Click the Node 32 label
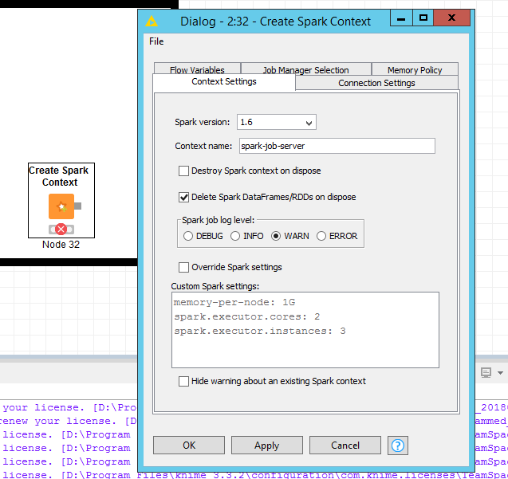 click(61, 245)
